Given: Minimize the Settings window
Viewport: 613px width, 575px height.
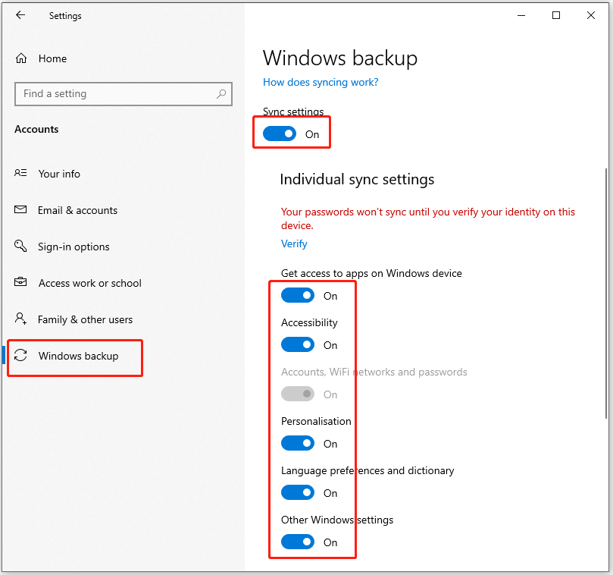Looking at the screenshot, I should coord(521,16).
